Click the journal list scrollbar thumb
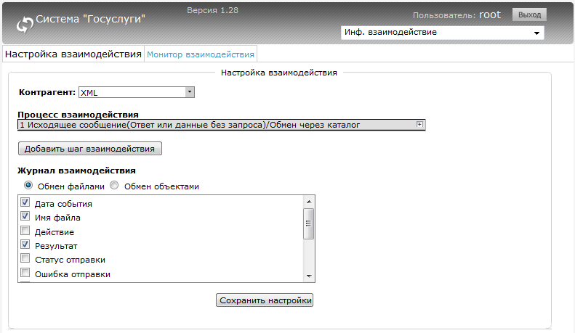 point(309,223)
